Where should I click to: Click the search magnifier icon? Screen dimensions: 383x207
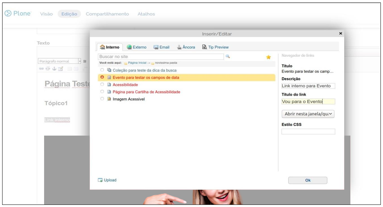tap(227, 57)
